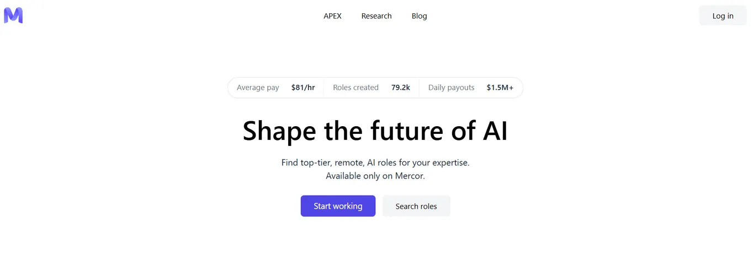The width and height of the screenshot is (754, 254).
Task: Click the Log in button
Action: click(x=723, y=16)
